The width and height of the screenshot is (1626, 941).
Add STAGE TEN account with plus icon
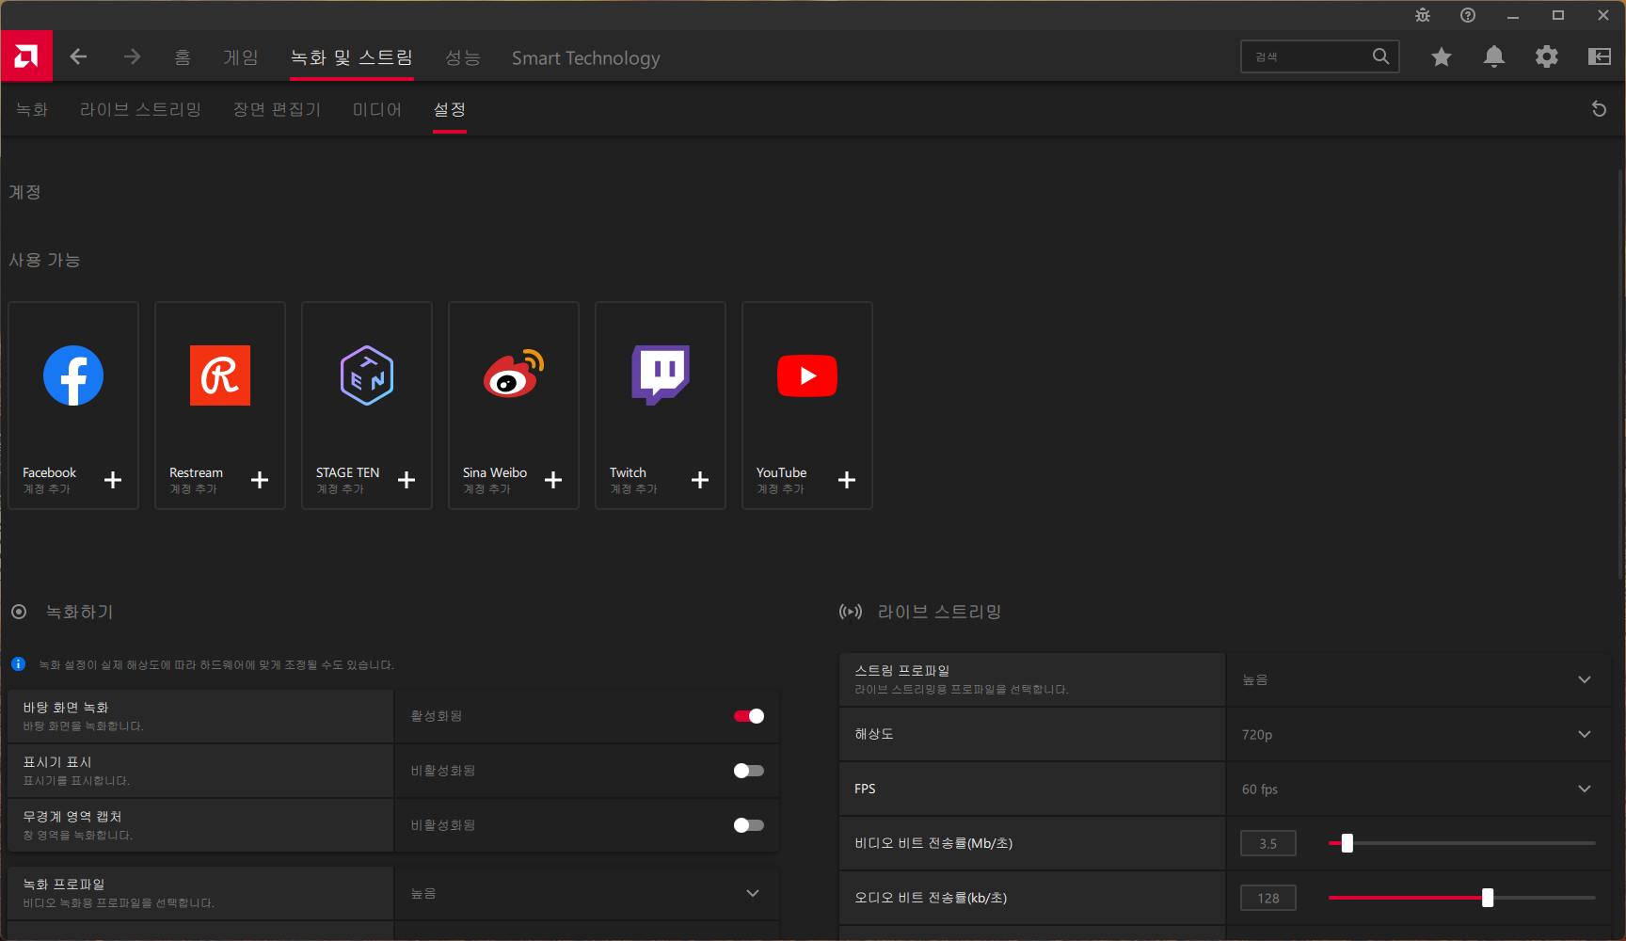[x=406, y=480]
